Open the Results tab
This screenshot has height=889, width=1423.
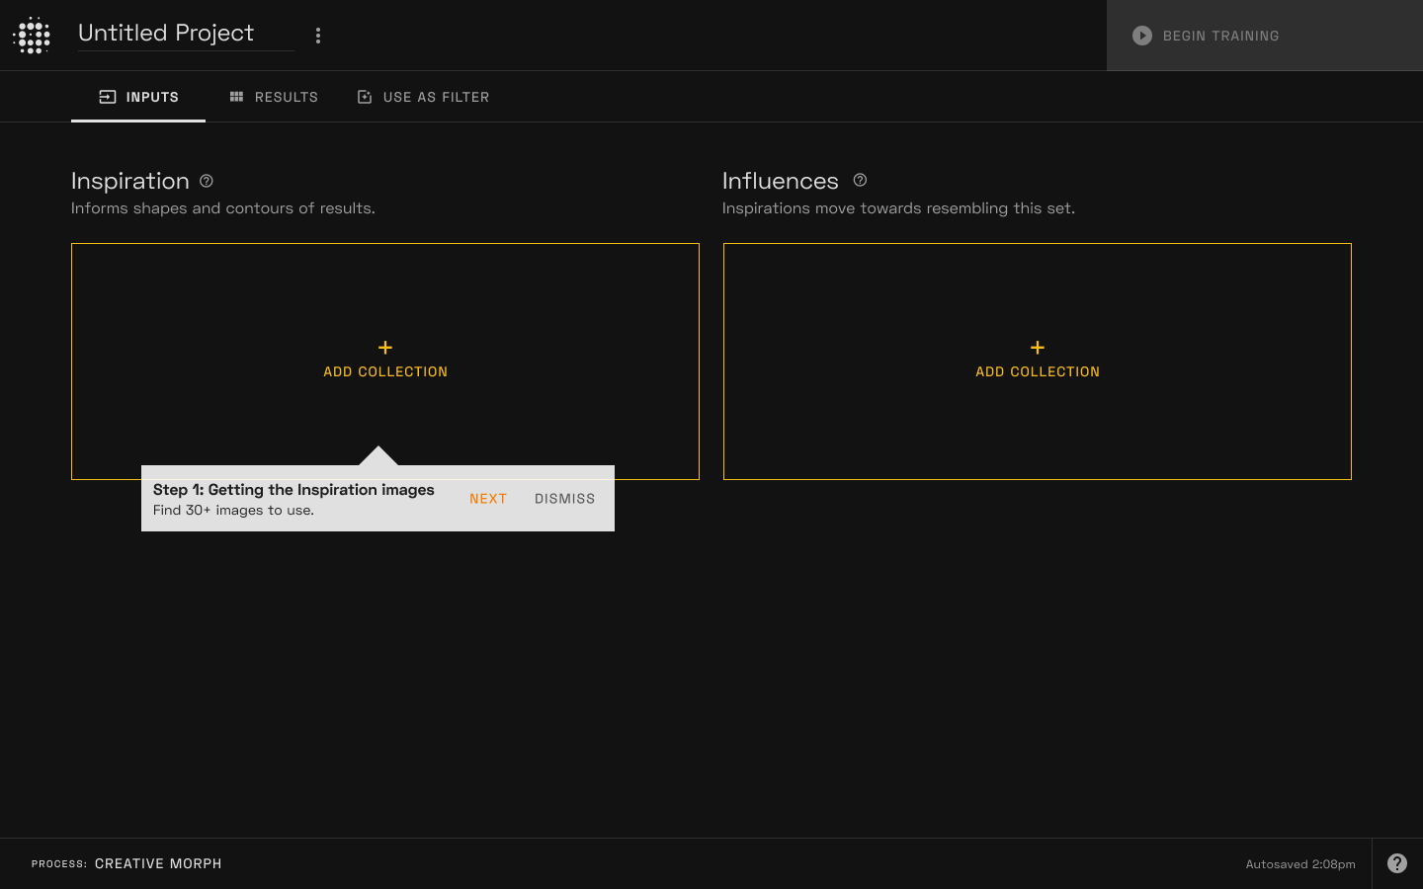[x=274, y=97]
